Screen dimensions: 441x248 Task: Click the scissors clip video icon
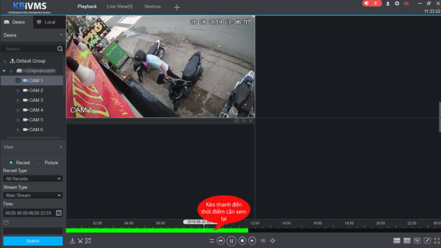80,241
